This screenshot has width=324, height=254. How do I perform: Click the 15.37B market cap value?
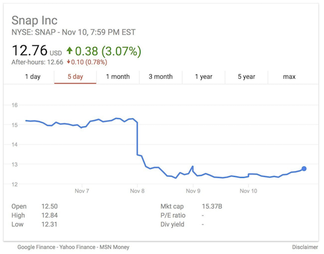(212, 206)
